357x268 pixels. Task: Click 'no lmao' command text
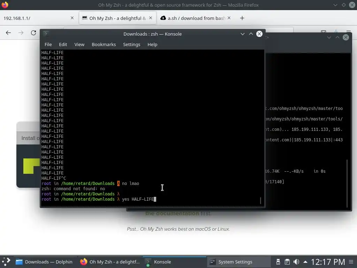[x=130, y=184]
